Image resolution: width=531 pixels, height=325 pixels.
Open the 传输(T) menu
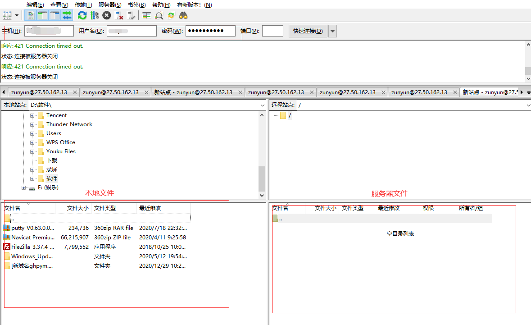point(83,5)
